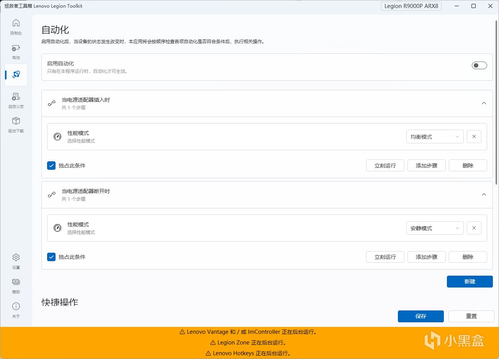Open the 驱动下载 driver download page
Viewport: 499px width, 359px height.
click(16, 125)
